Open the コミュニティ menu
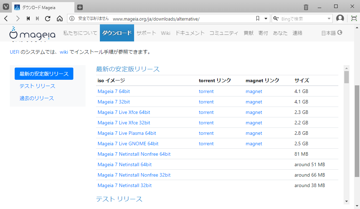The image size is (360, 209). (x=224, y=33)
